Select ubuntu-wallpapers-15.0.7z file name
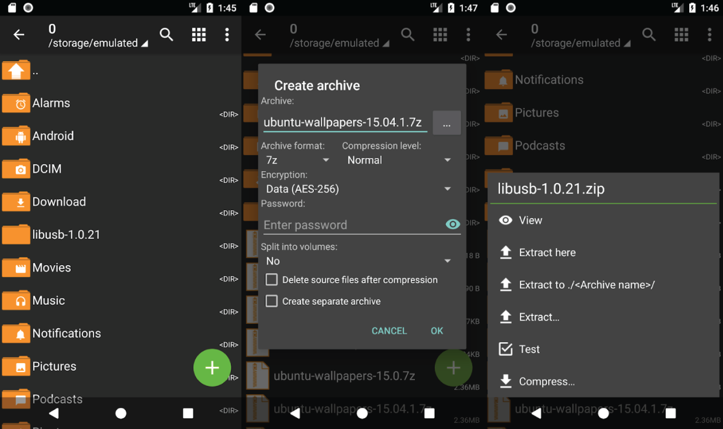The height and width of the screenshot is (429, 723). [x=344, y=375]
